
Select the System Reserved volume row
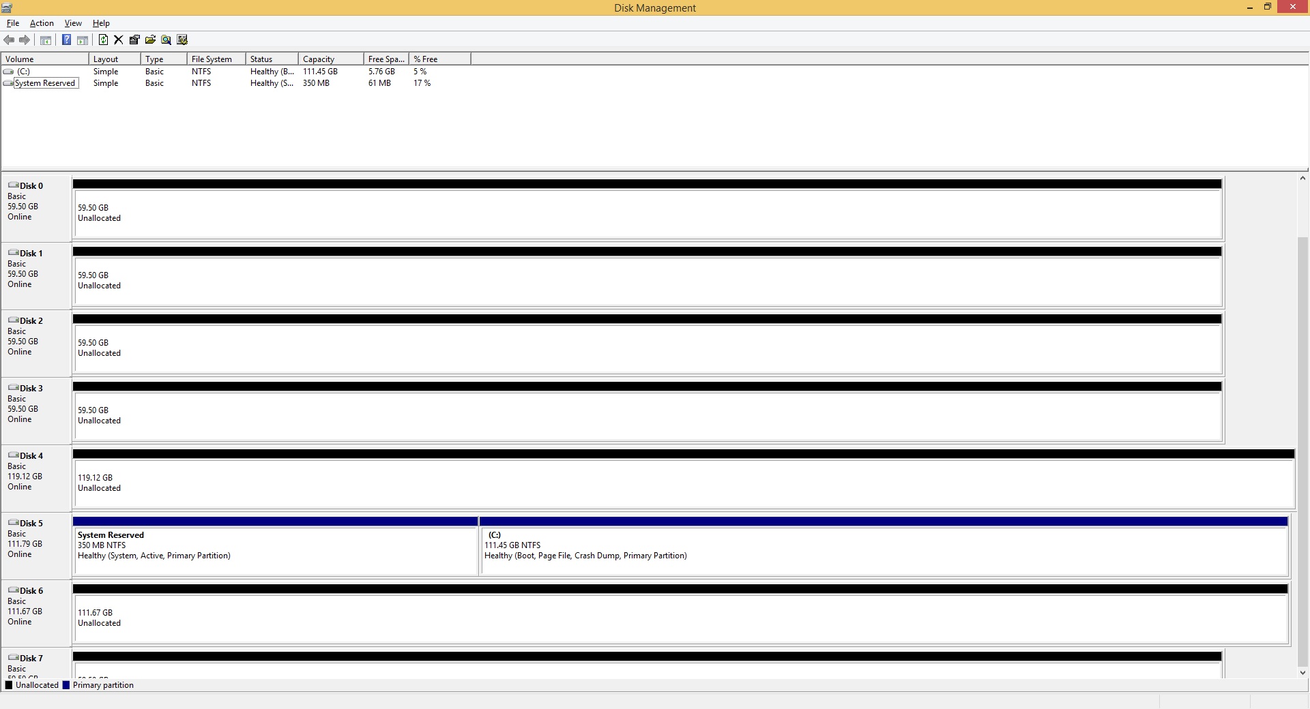[x=45, y=83]
